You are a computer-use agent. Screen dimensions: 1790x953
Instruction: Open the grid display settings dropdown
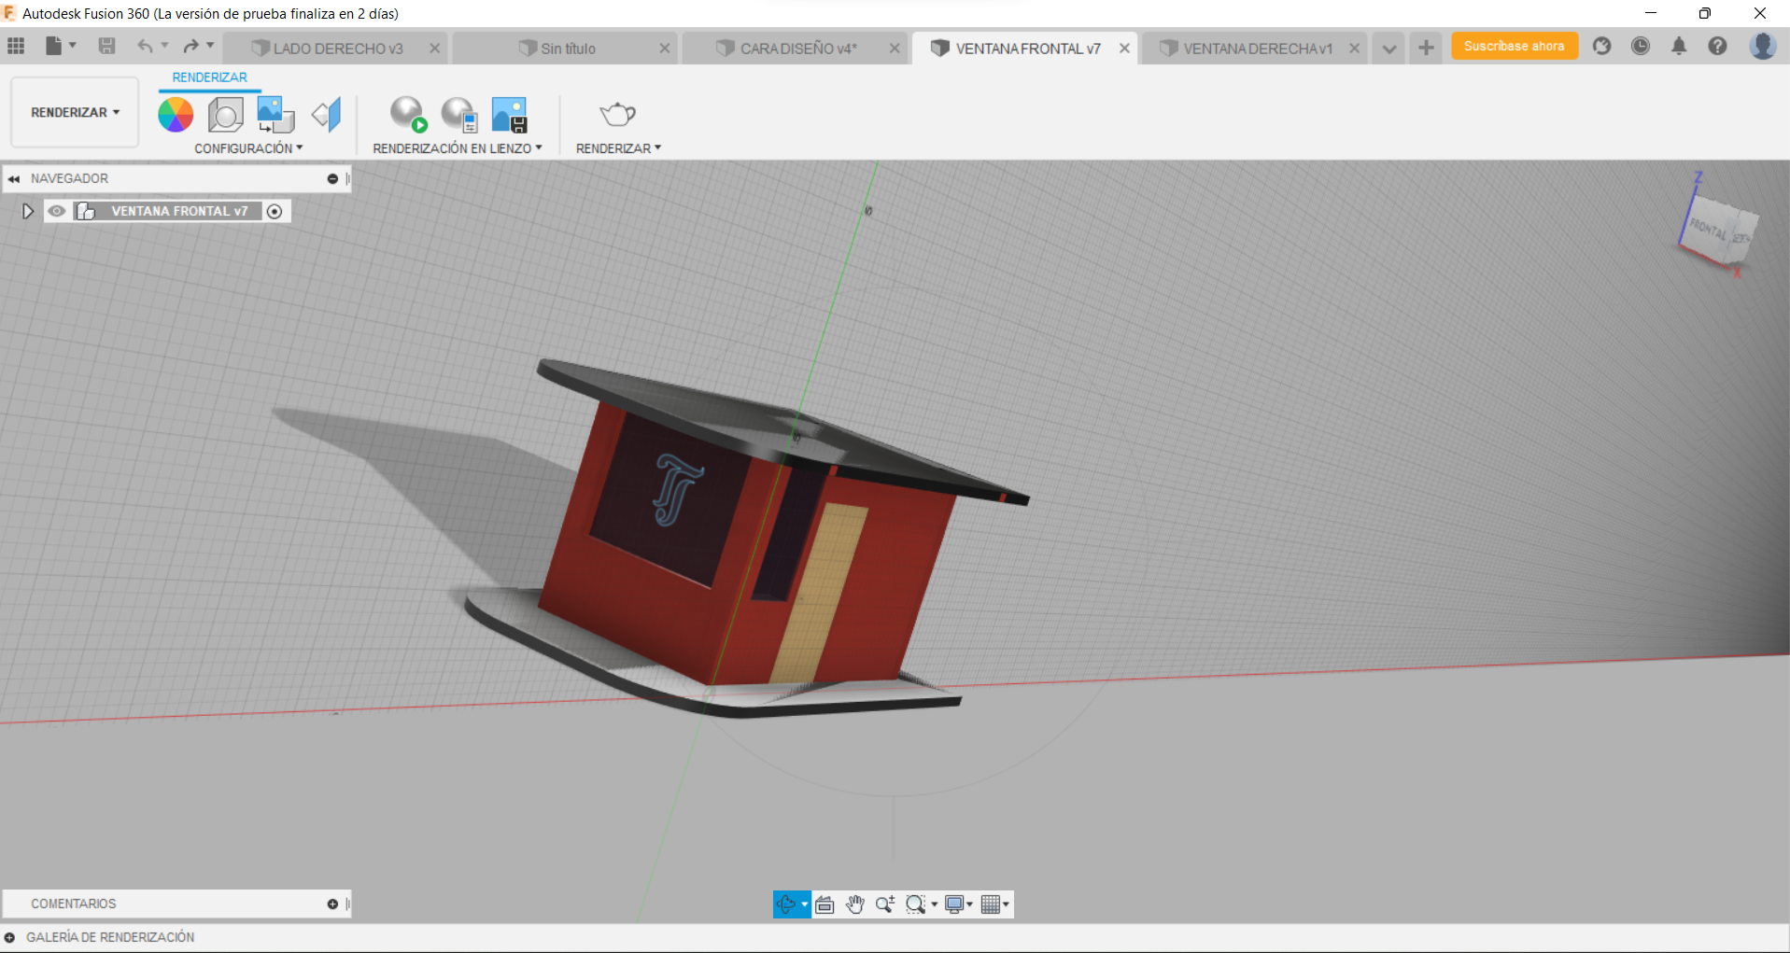(994, 904)
